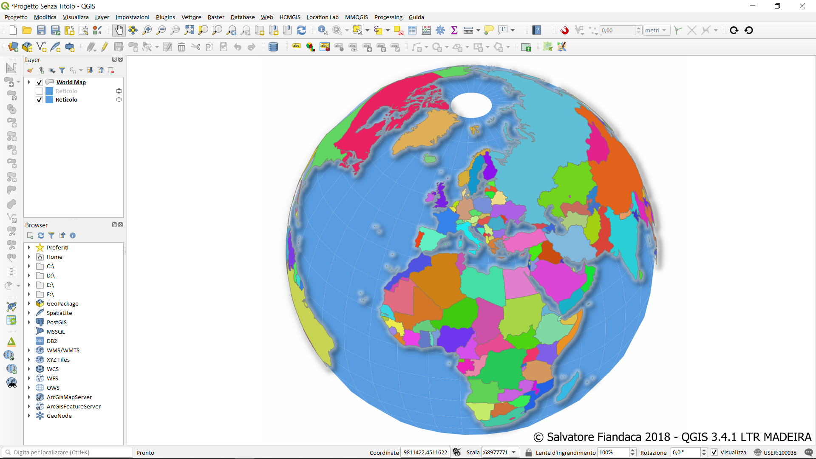Select the Identify Features tool
Viewport: 816px width, 459px height.
(x=323, y=30)
